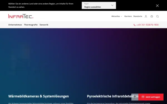The height and width of the screenshot is (104, 167).
Task: Open the Standorte page
Action: (138, 16)
